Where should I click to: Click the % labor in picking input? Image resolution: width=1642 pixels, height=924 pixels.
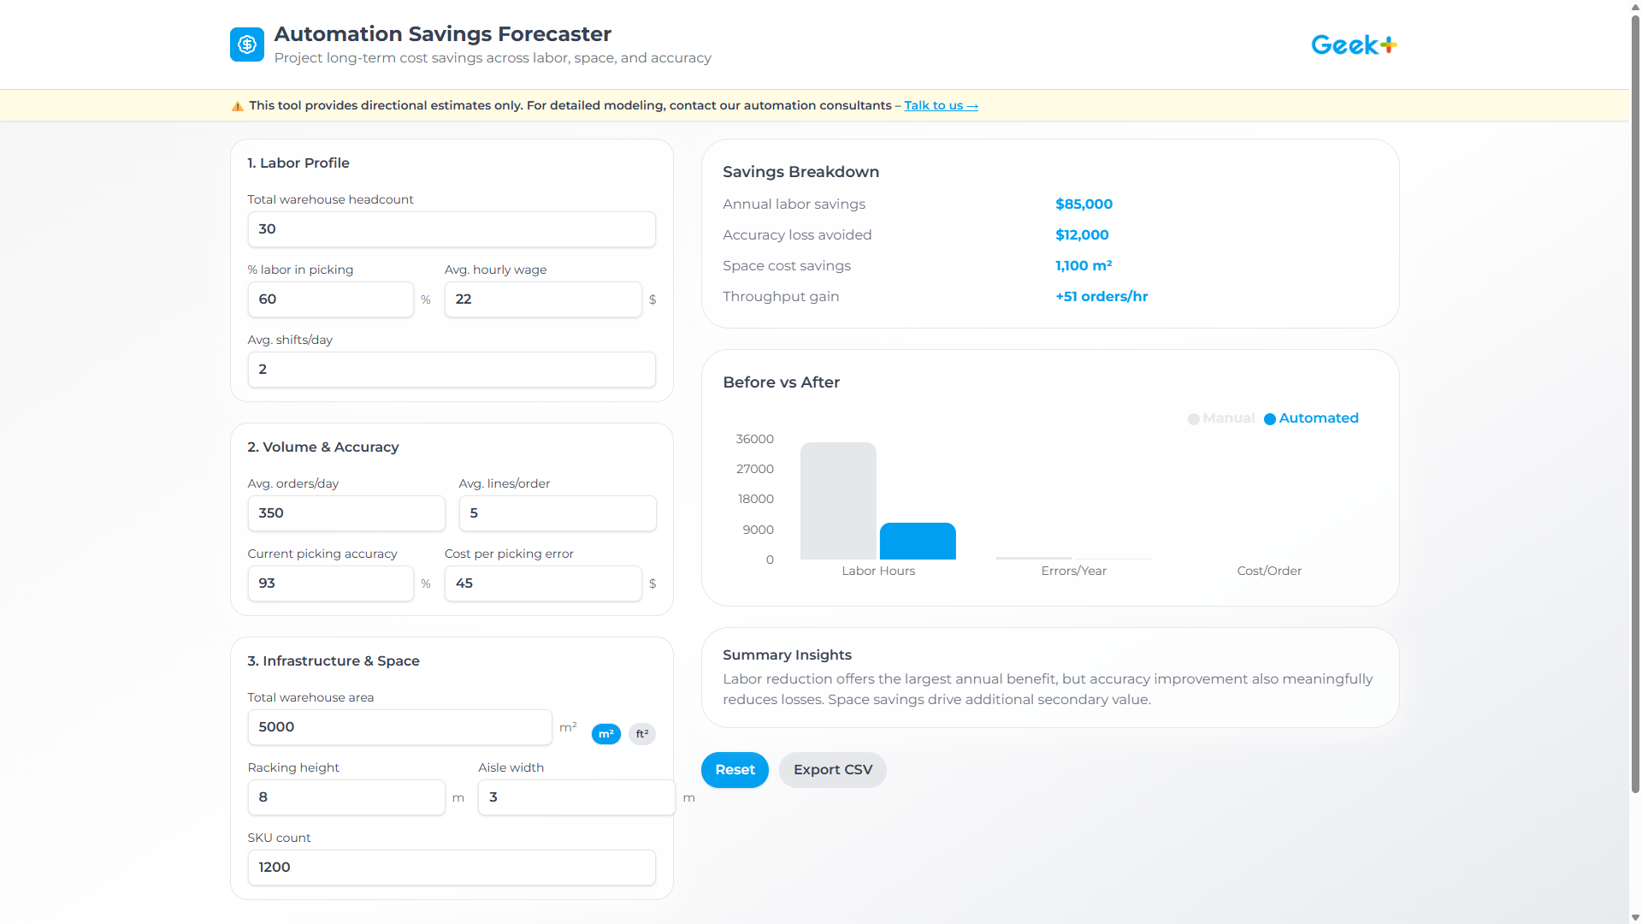pos(330,299)
